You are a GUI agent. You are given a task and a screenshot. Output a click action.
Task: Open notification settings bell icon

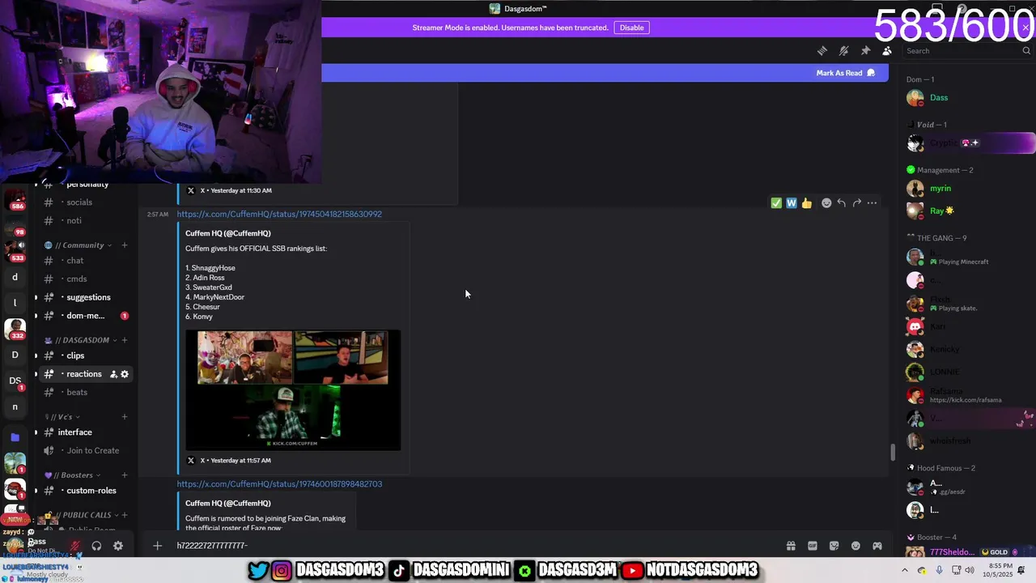(844, 51)
